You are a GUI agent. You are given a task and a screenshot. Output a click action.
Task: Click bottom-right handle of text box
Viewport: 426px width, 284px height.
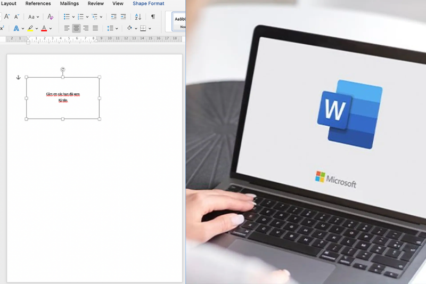coord(100,119)
